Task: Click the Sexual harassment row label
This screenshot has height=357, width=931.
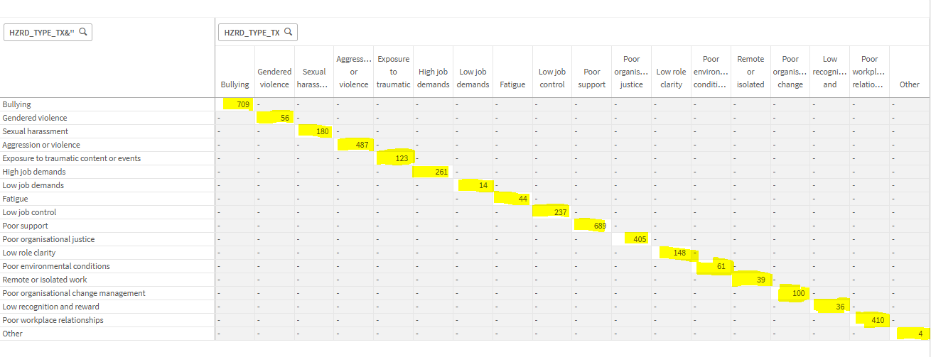Action: (x=36, y=131)
